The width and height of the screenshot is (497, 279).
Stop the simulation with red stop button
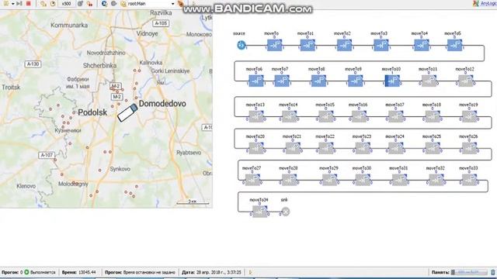coord(28,3)
